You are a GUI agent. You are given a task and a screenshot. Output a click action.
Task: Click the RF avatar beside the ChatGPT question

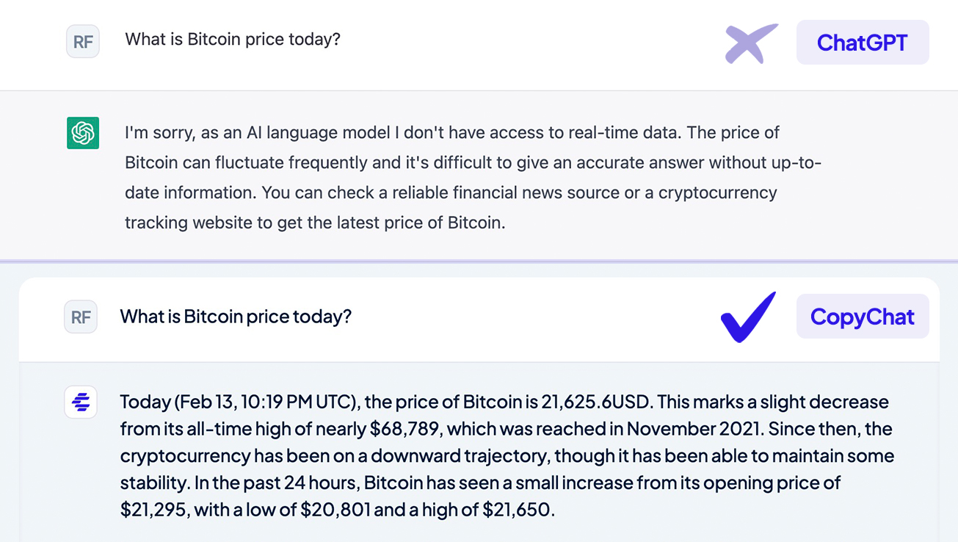(83, 42)
